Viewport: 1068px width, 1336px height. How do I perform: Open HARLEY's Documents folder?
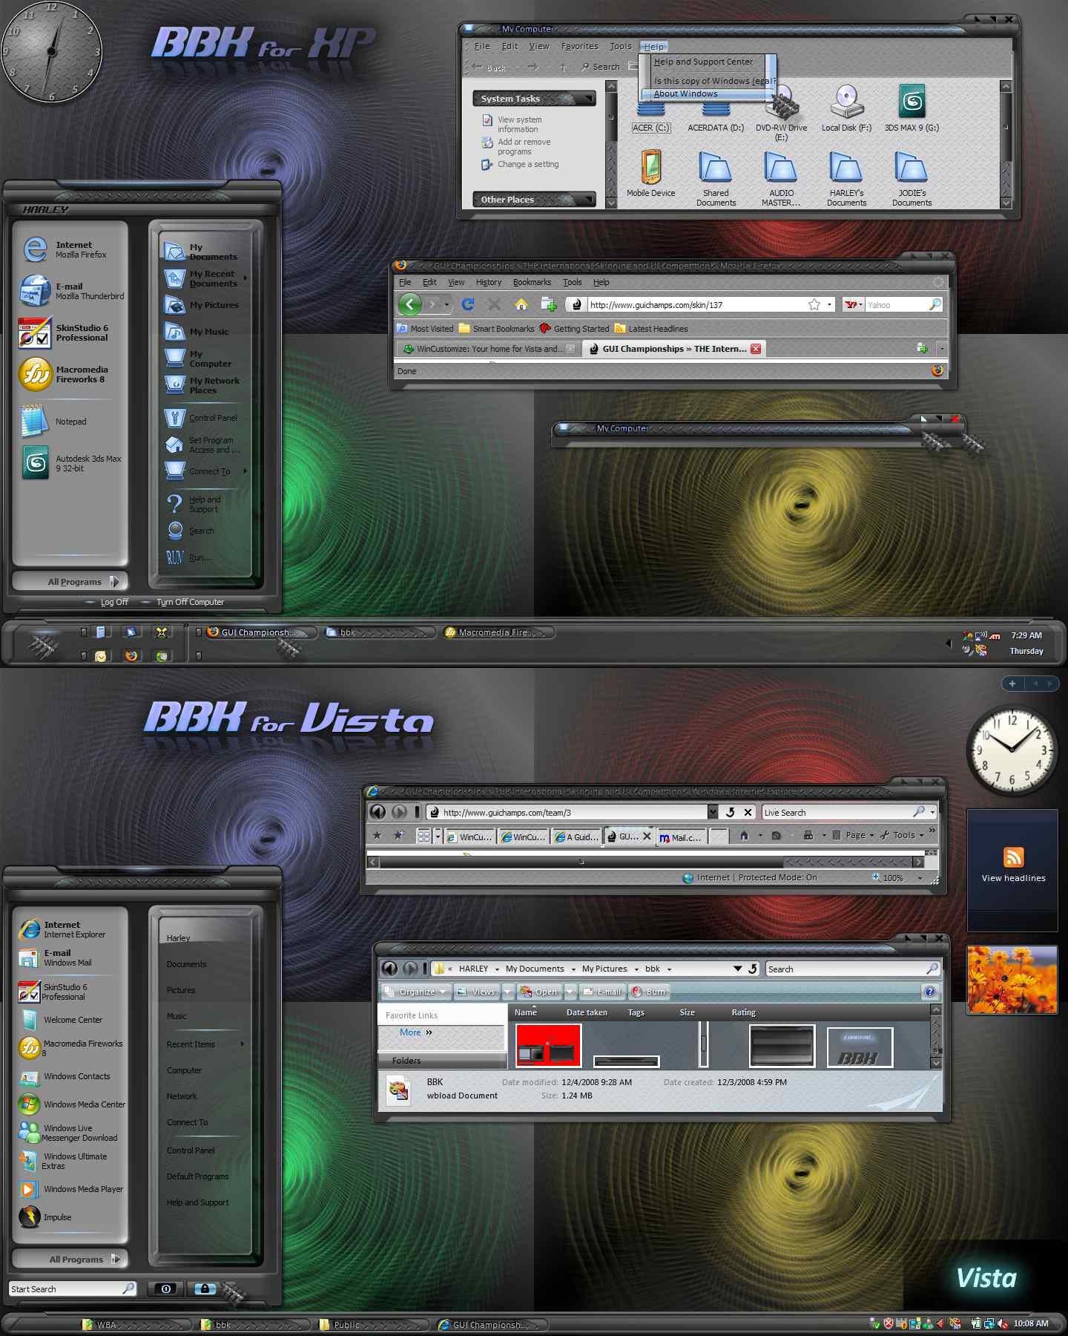tap(846, 178)
